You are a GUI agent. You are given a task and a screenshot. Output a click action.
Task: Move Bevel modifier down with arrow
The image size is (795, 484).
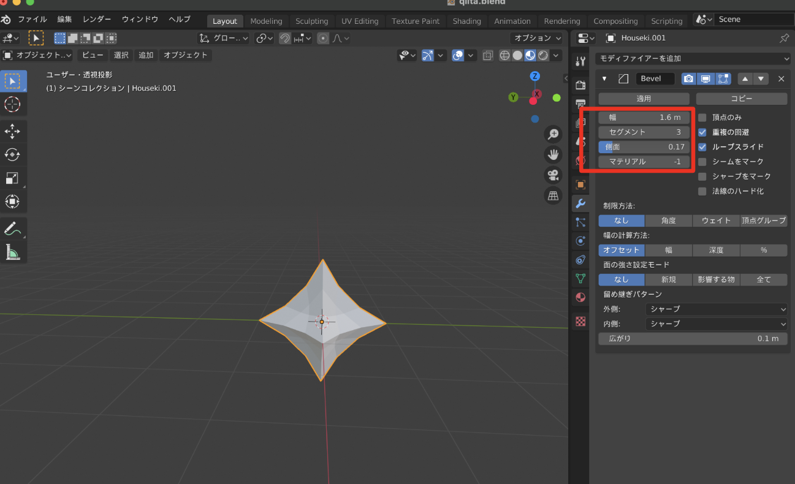tap(761, 79)
